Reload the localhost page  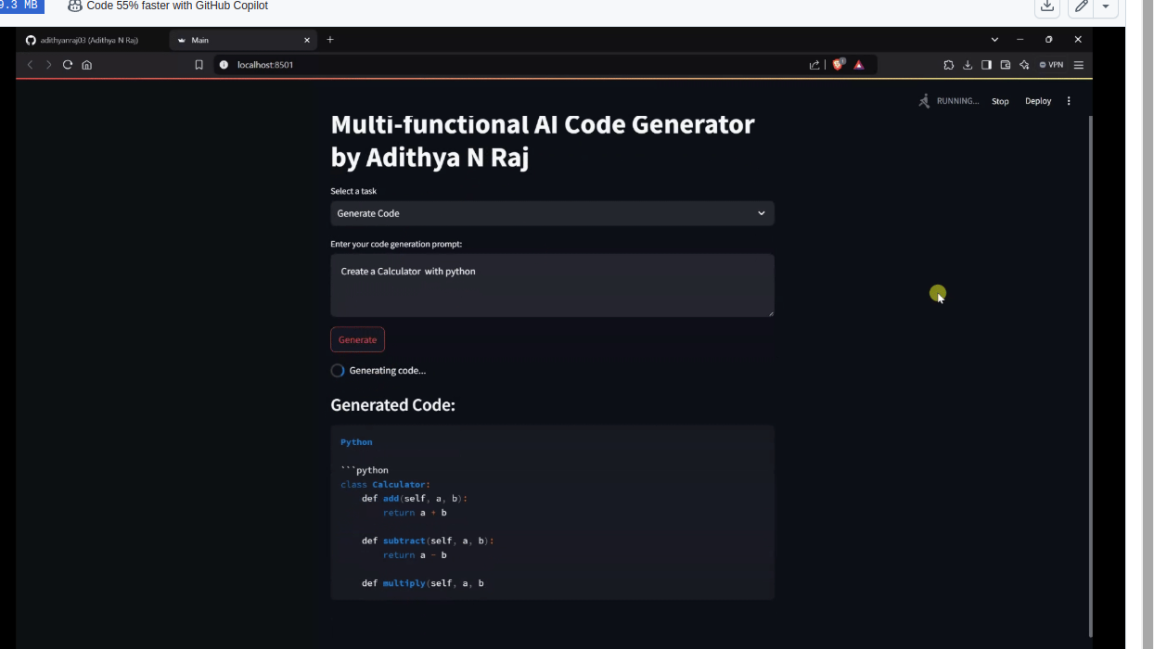68,65
